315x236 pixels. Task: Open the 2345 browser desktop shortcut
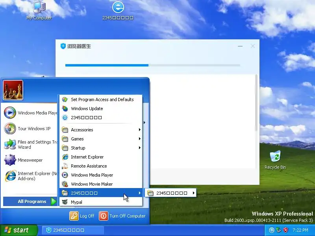(118, 11)
